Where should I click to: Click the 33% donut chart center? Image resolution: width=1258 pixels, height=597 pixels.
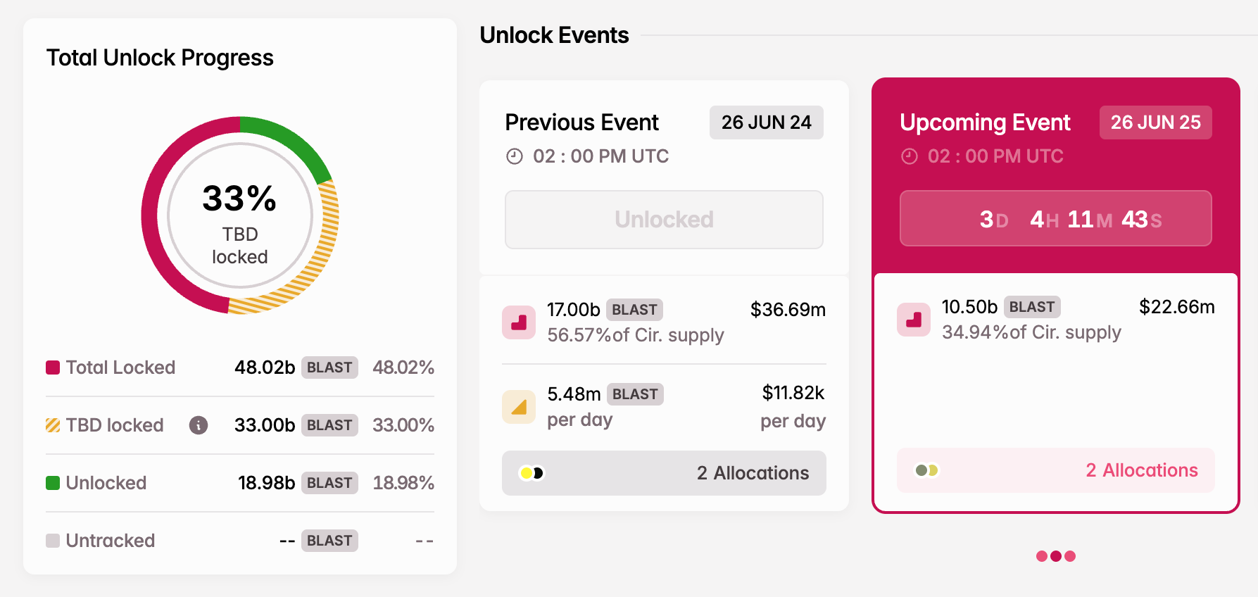pos(240,215)
